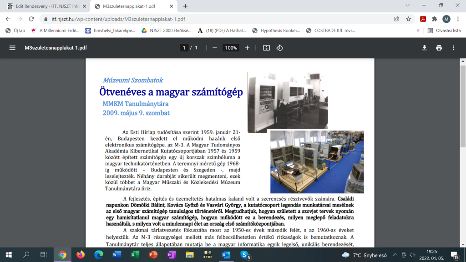
Task: Open PDF viewer more actions menu
Action: pyautogui.click(x=454, y=48)
